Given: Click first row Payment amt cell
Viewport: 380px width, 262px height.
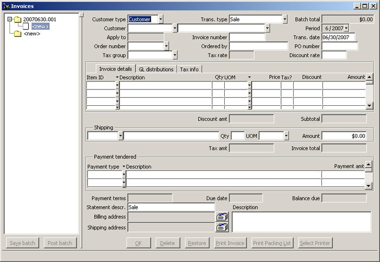Looking at the screenshot, I should pos(343,174).
